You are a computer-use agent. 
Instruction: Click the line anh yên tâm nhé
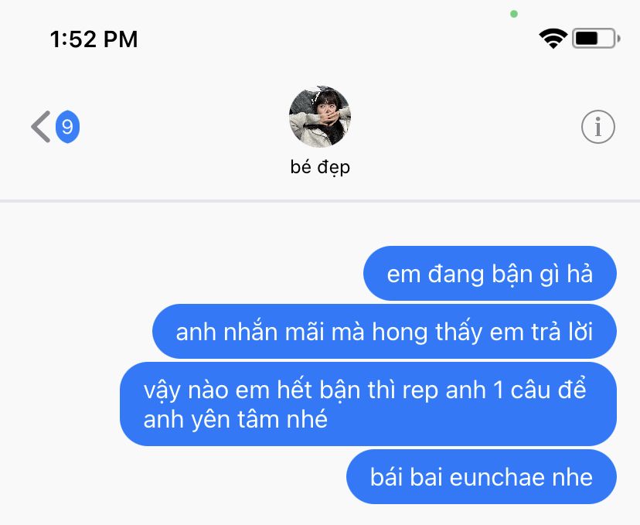pyautogui.click(x=236, y=420)
